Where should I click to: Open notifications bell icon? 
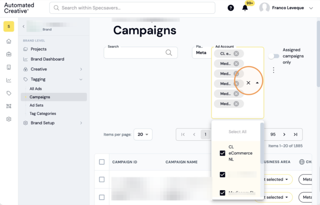(245, 8)
